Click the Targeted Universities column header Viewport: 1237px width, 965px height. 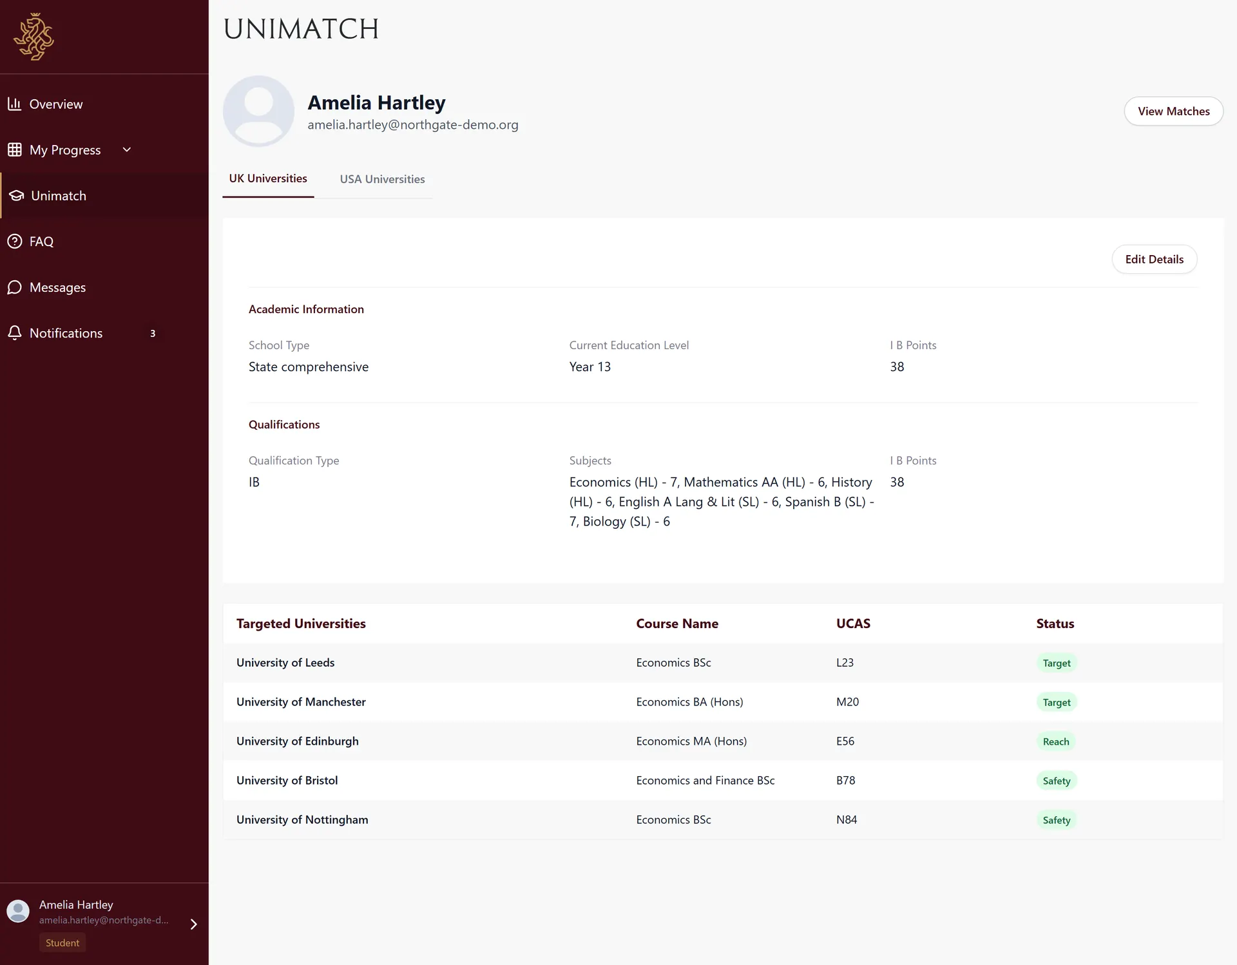[301, 624]
